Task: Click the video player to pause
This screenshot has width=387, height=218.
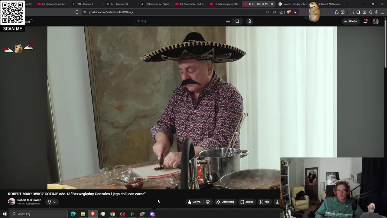Action: [x=192, y=108]
